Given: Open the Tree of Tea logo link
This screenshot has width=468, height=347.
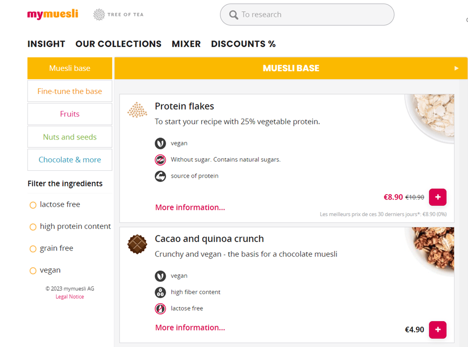Looking at the screenshot, I should [118, 14].
